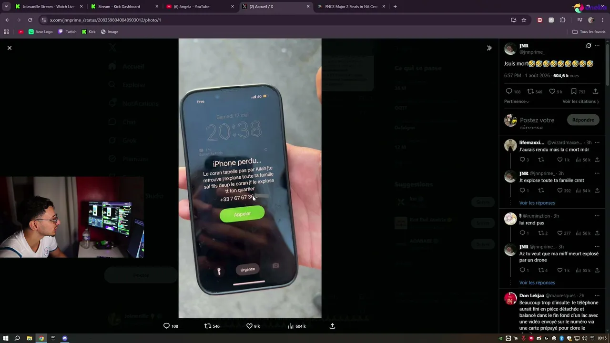
Task: Collapse the reply sidebar with double chevron
Action: pos(489,48)
